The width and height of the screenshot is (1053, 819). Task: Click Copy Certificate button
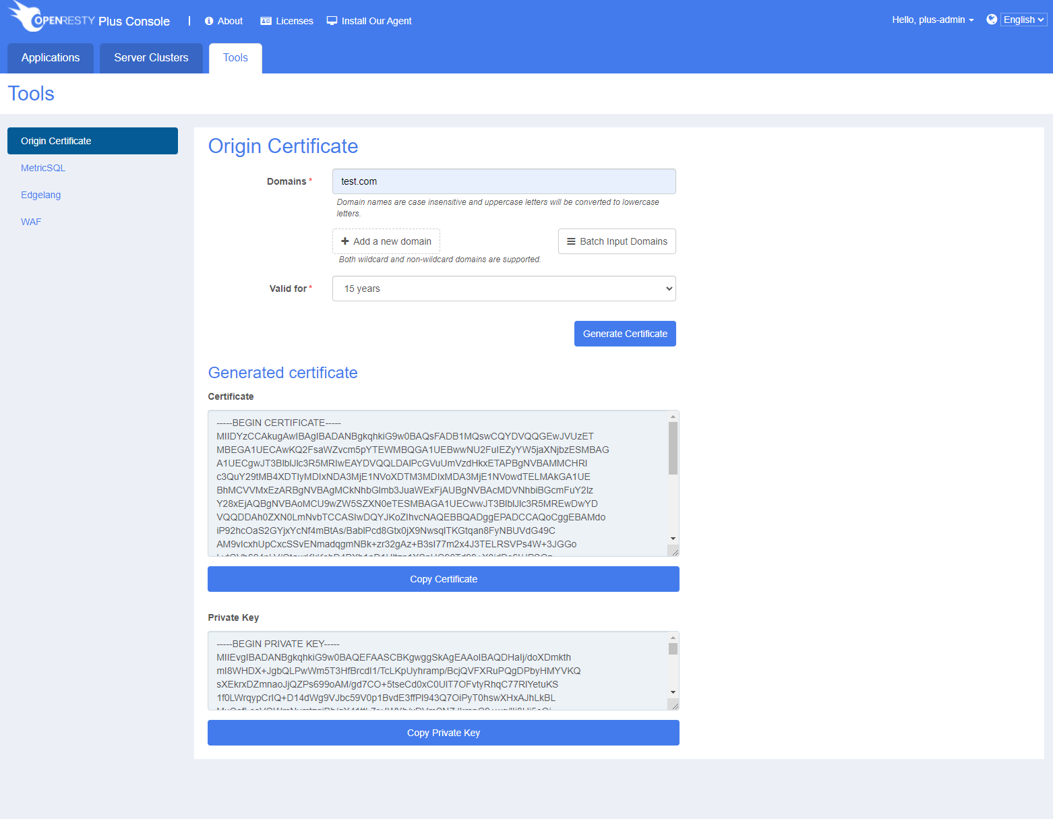[444, 579]
